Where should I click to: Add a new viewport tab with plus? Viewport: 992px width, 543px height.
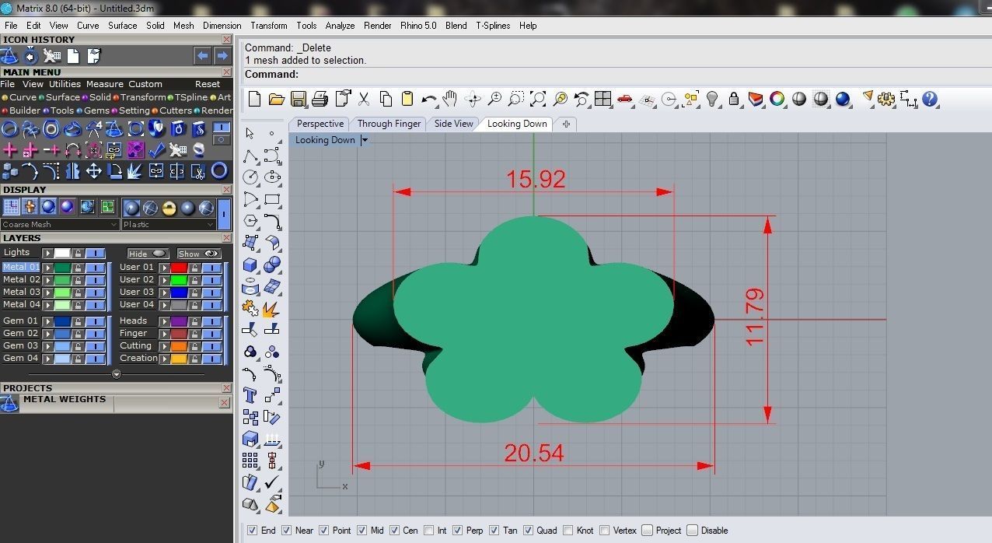[x=566, y=124]
